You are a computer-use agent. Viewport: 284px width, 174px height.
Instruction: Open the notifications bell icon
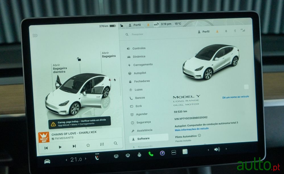(226, 31)
